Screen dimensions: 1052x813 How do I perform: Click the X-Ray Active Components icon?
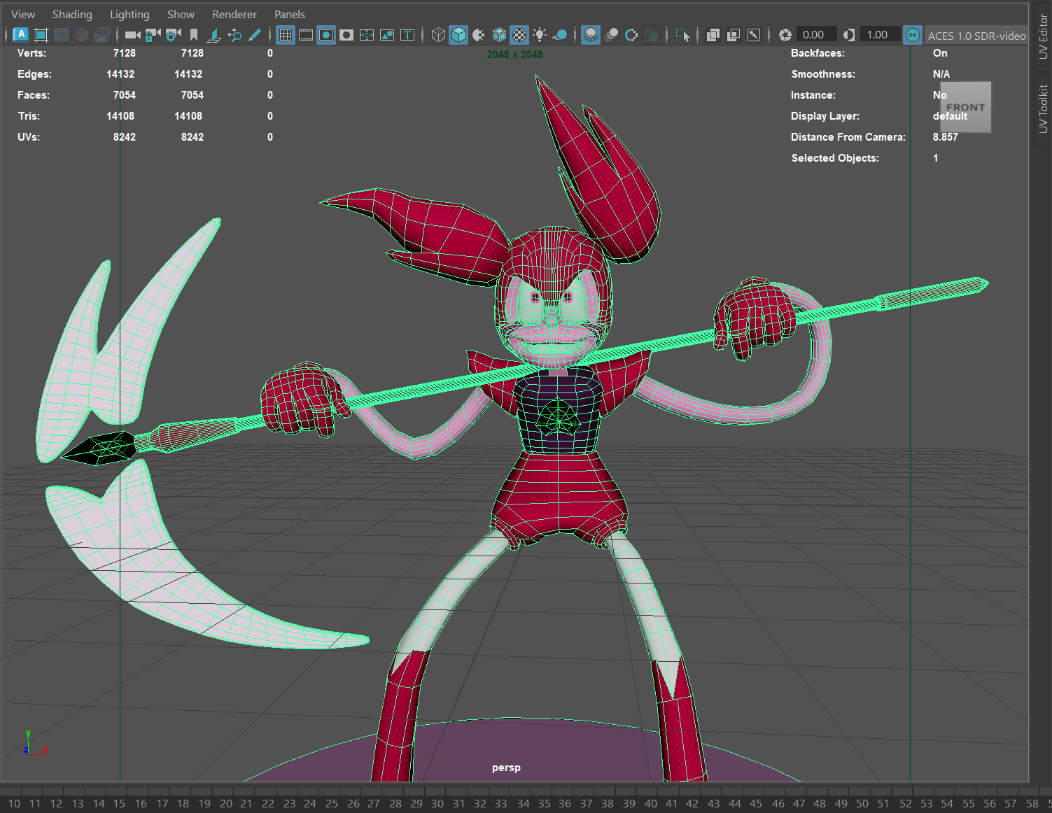[734, 35]
